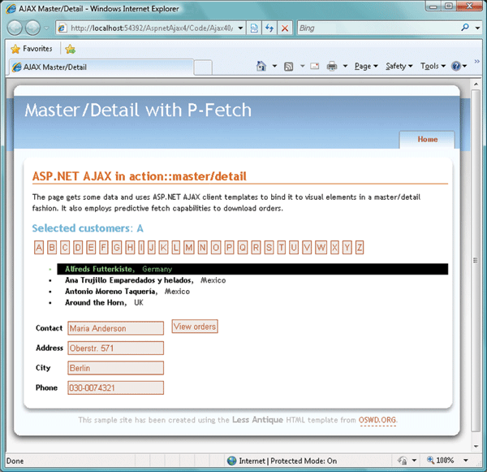Select Alfreds Futterkiste customer row
Viewport: 487px width, 472px height.
[x=252, y=269]
